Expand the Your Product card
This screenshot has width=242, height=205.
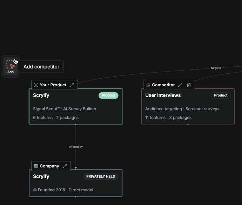click(72, 85)
